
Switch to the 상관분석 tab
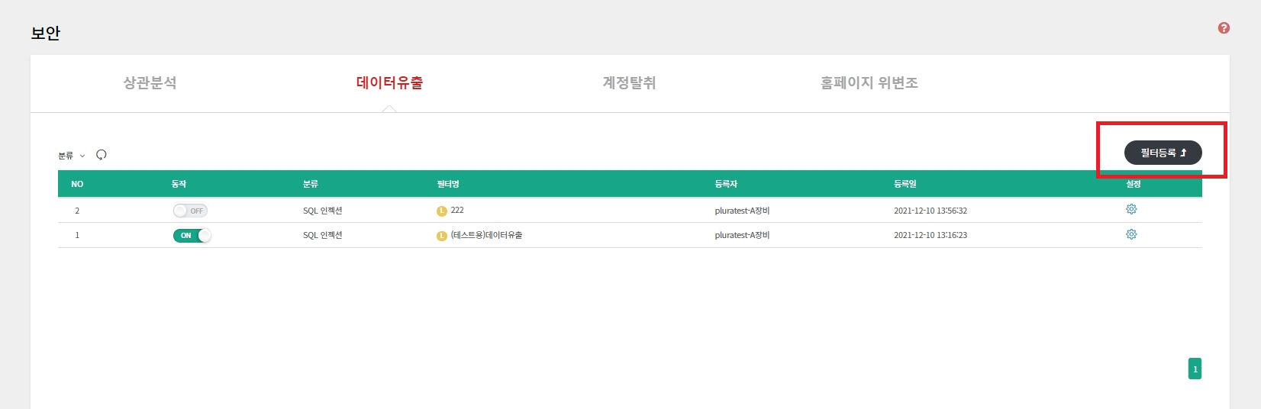click(x=150, y=82)
